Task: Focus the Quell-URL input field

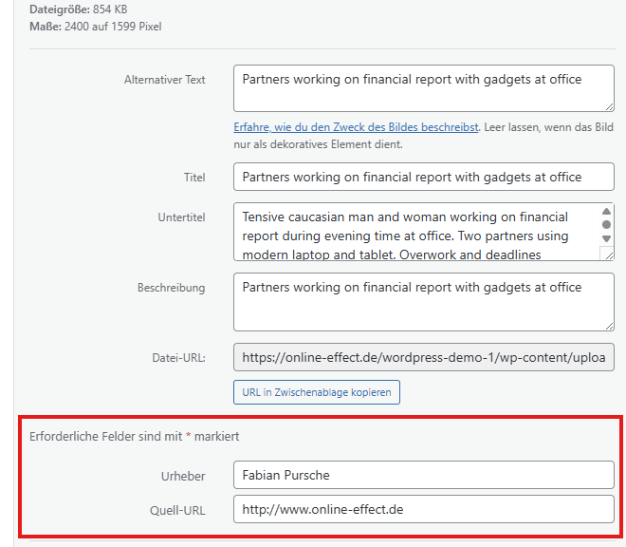Action: click(x=423, y=509)
